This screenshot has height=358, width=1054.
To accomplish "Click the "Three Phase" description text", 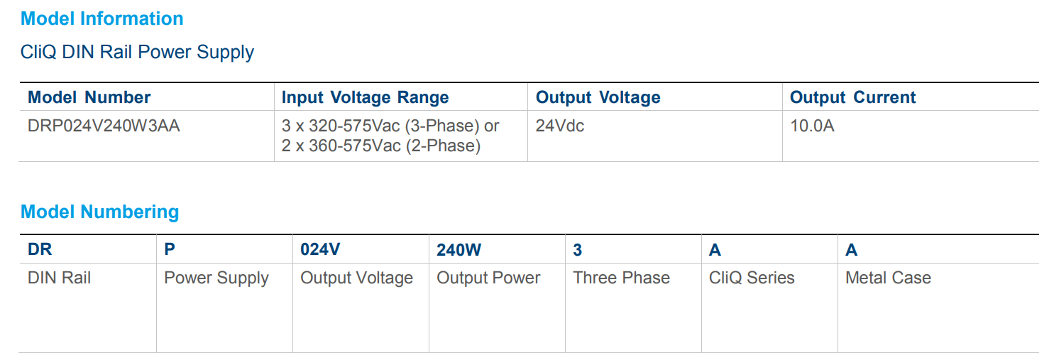I will pos(621,278).
